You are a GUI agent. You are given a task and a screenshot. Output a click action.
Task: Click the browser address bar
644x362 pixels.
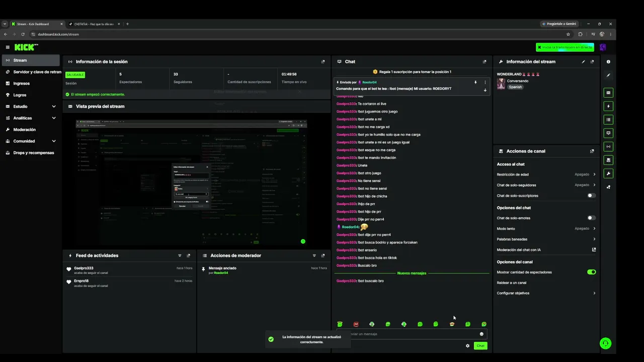pyautogui.click(x=297, y=34)
